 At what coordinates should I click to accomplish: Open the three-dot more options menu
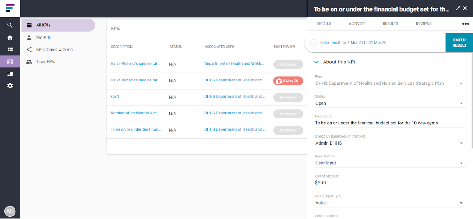coord(466,24)
